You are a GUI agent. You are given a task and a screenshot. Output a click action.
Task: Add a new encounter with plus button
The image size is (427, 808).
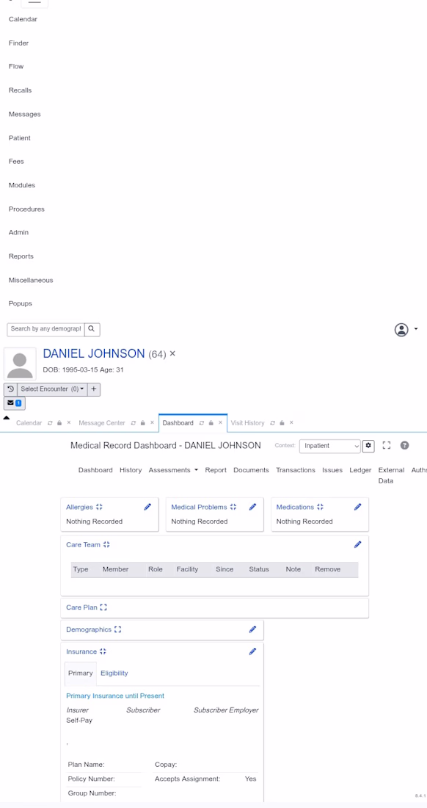[94, 389]
